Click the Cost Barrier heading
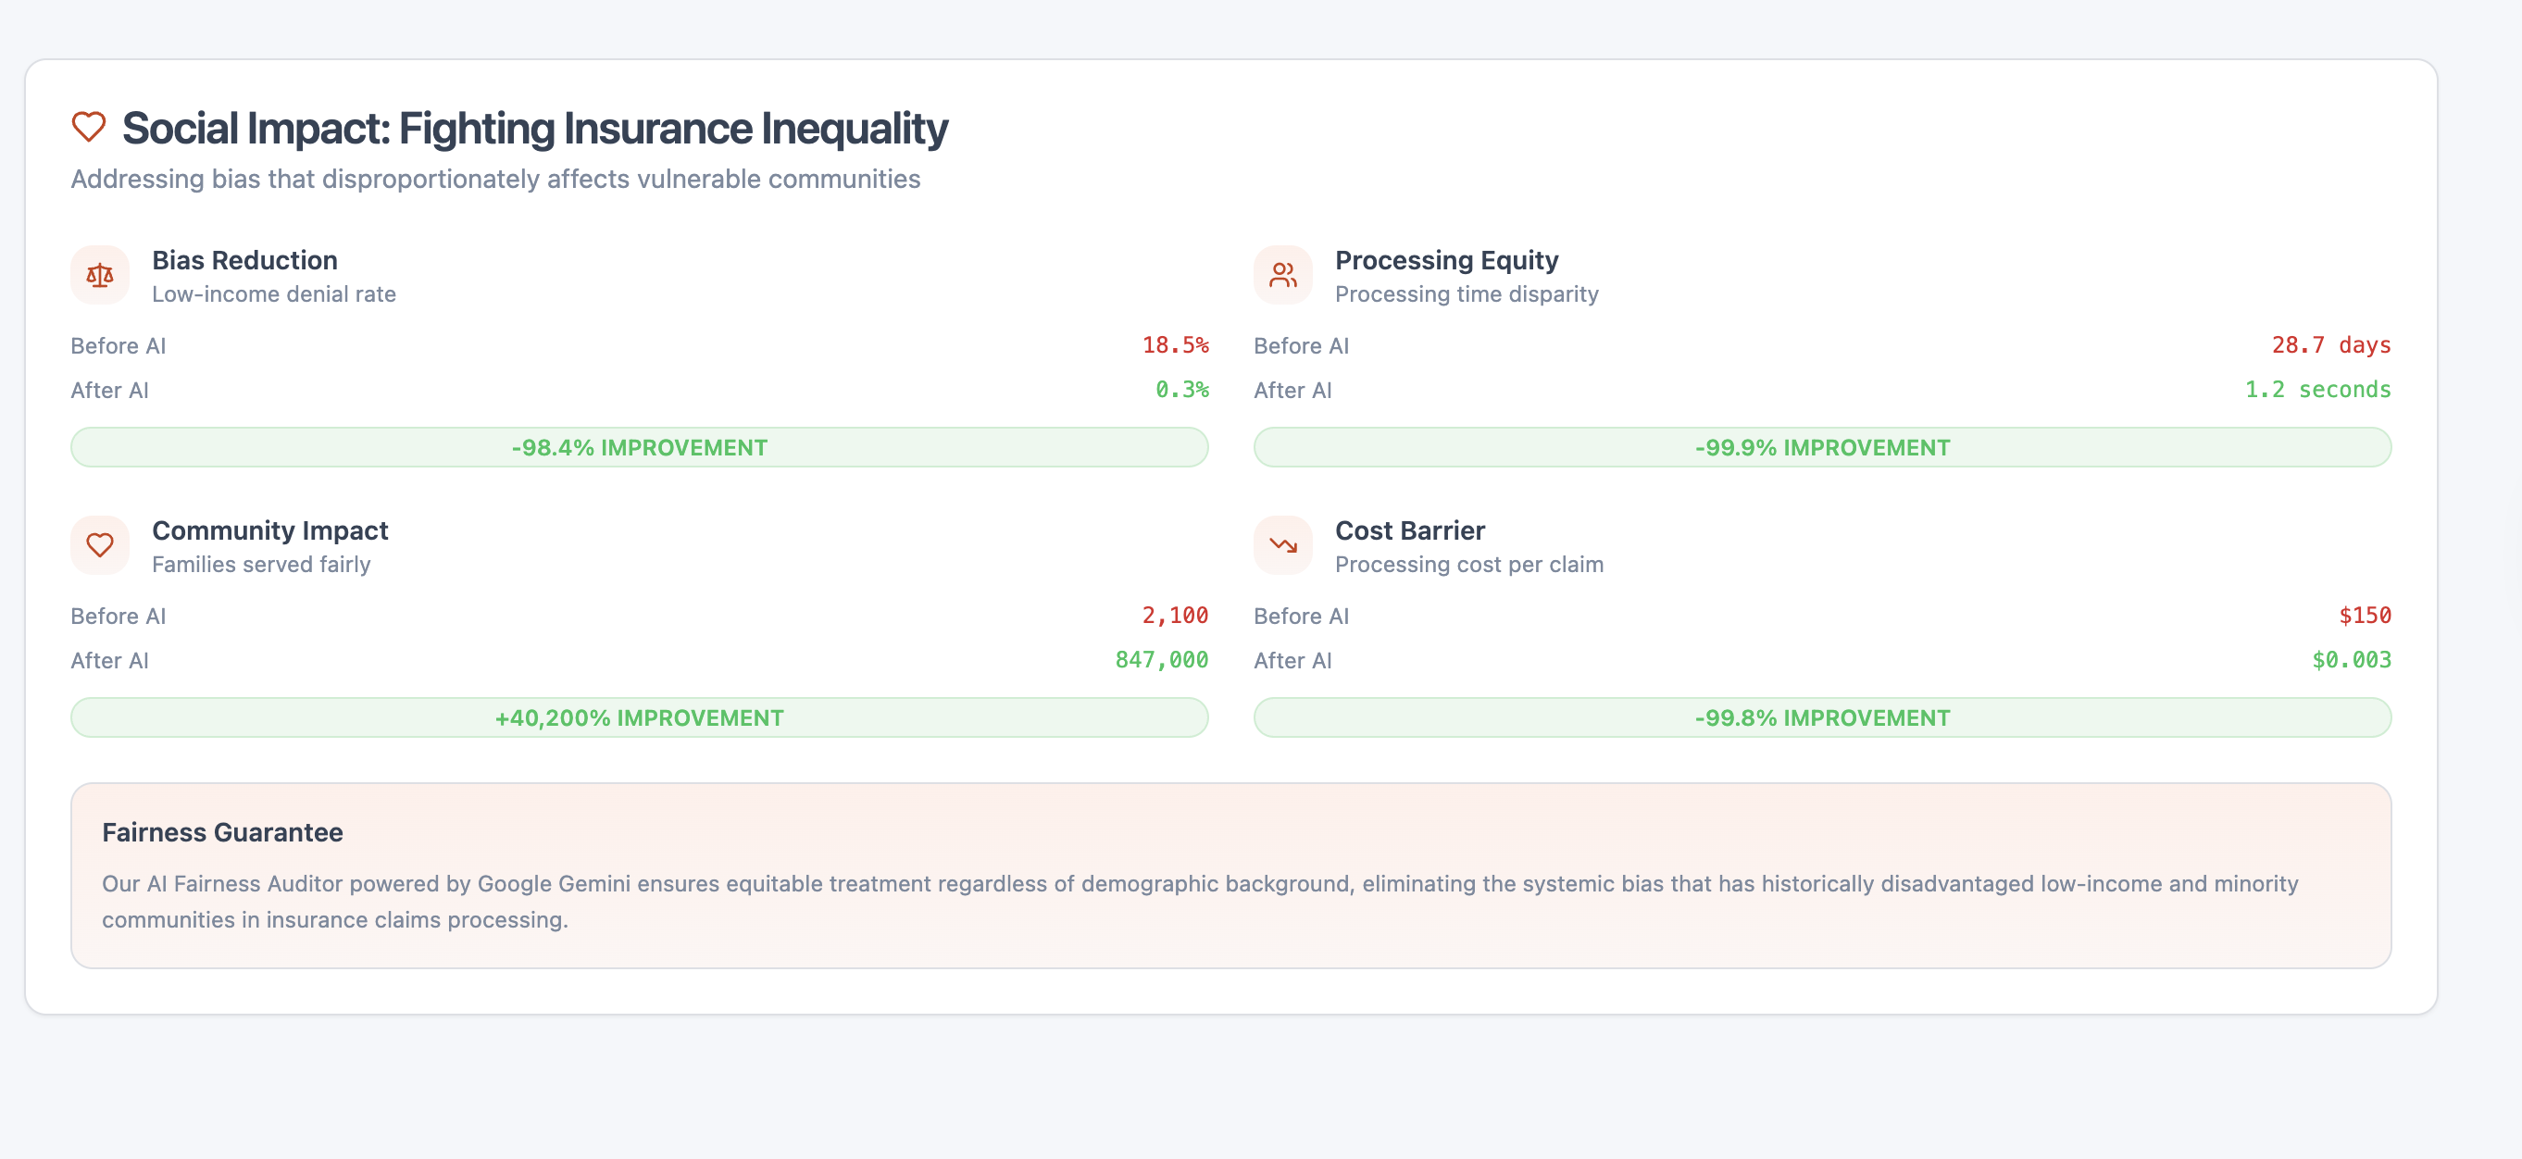Viewport: 2522px width, 1159px height. point(1410,530)
